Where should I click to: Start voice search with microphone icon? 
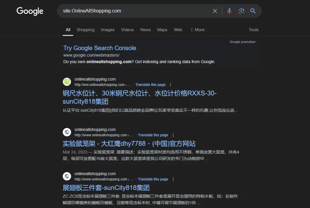(229, 11)
